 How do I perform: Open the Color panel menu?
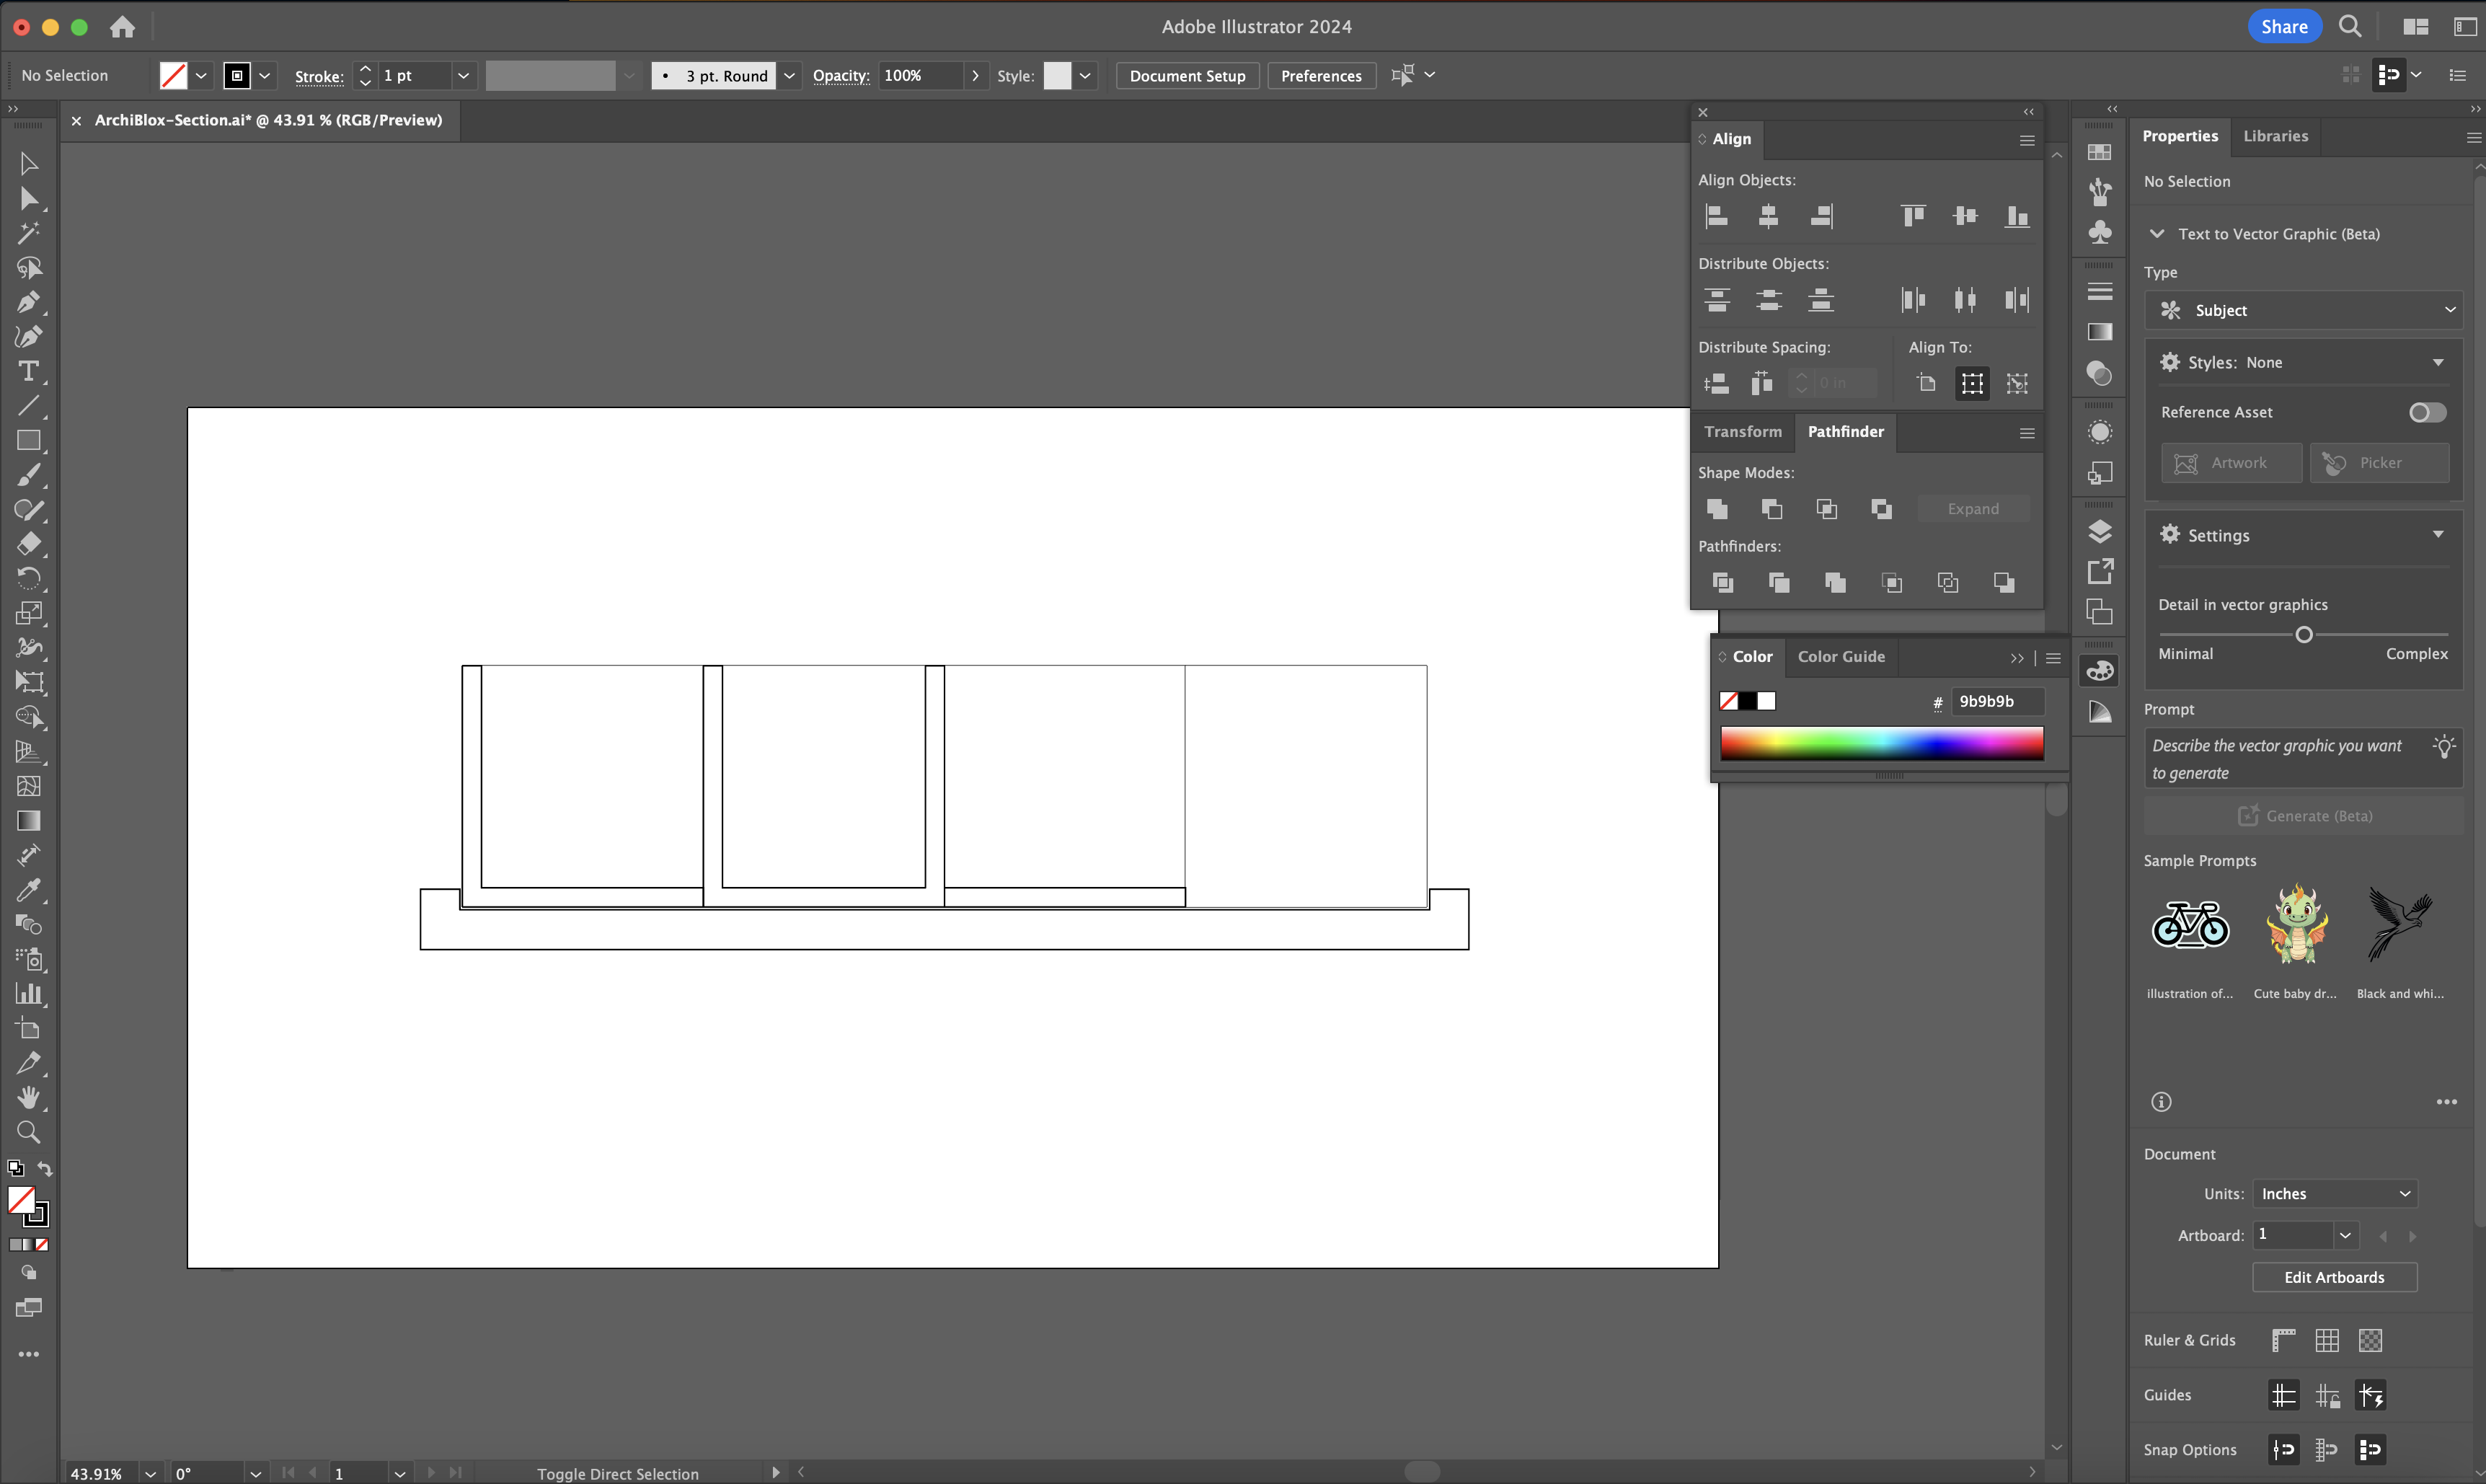click(2053, 658)
